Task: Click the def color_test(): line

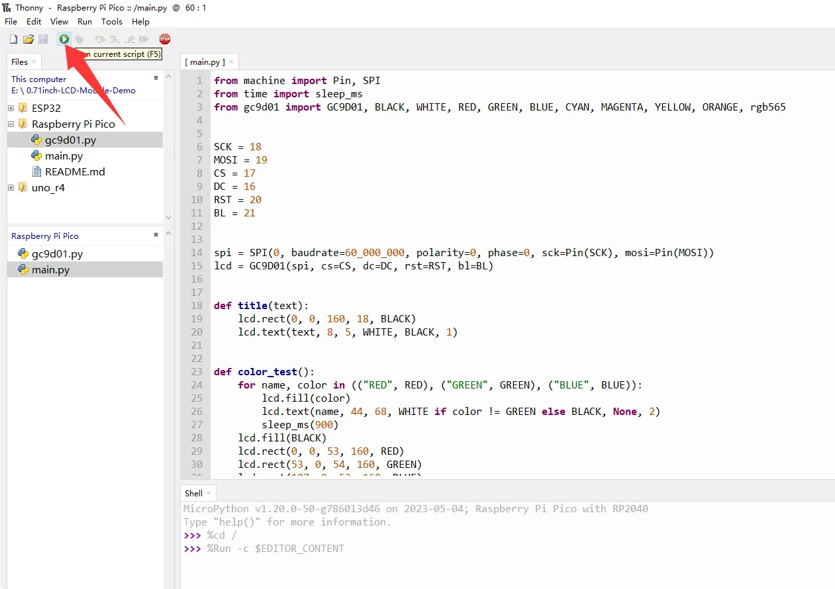Action: tap(264, 371)
